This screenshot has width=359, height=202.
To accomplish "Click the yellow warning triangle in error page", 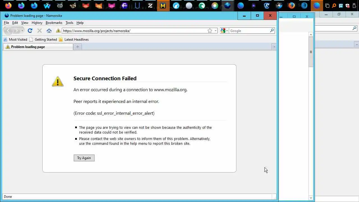I will pyautogui.click(x=58, y=81).
